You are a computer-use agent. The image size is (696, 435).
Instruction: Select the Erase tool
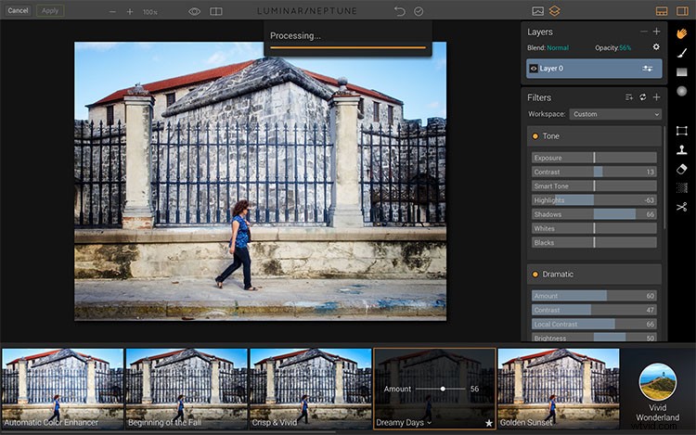[x=682, y=169]
